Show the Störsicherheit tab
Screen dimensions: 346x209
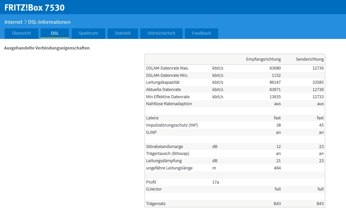(x=161, y=33)
